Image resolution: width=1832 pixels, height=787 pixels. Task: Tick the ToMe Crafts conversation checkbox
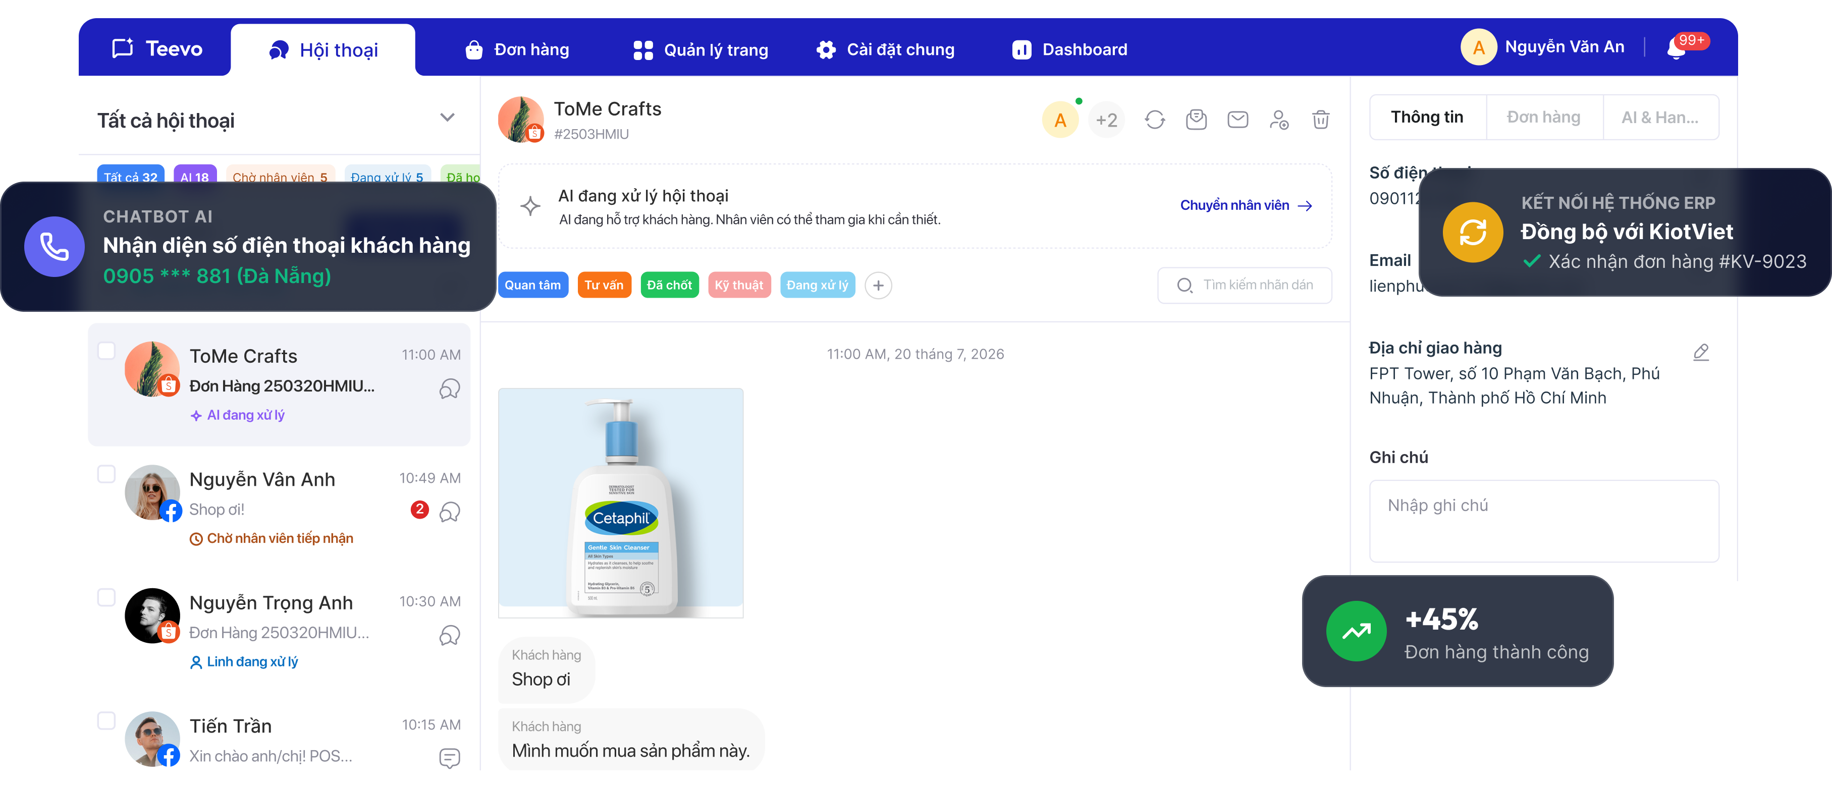(106, 351)
